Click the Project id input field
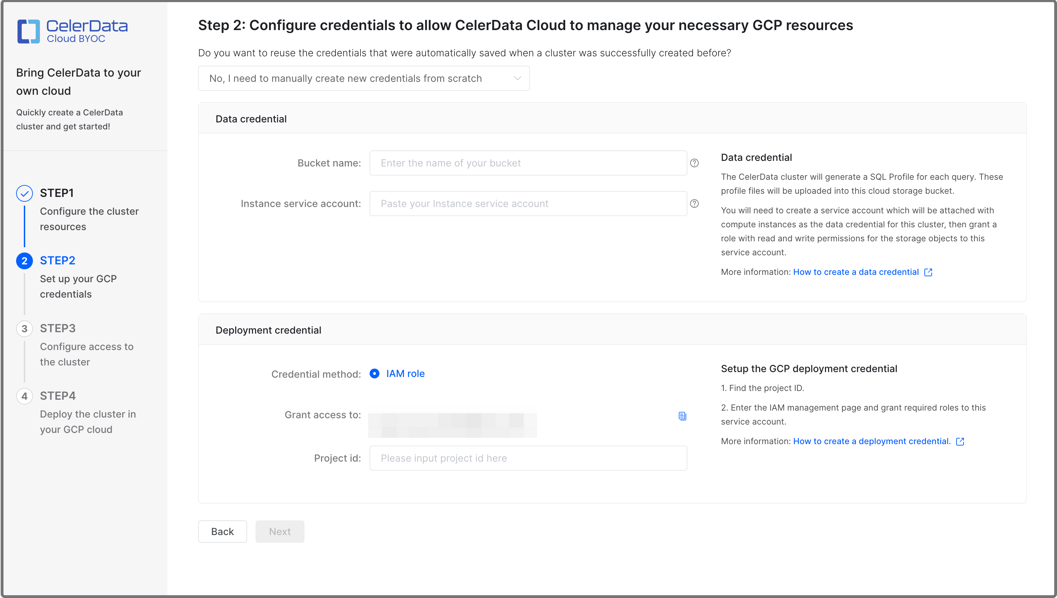The height and width of the screenshot is (598, 1057). point(528,458)
